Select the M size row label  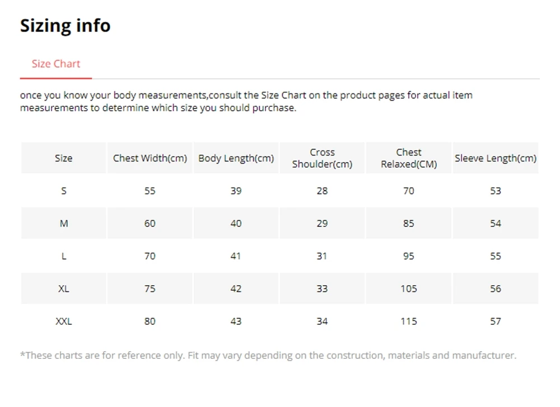point(64,224)
